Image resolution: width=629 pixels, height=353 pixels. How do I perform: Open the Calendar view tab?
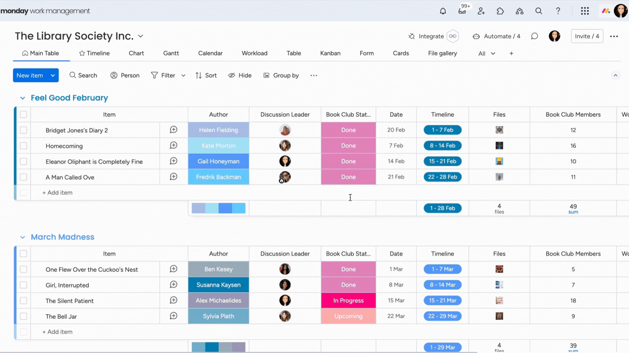(210, 53)
